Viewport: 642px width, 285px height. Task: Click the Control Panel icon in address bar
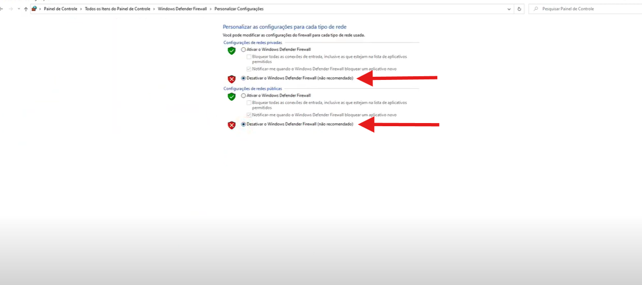[x=34, y=9]
